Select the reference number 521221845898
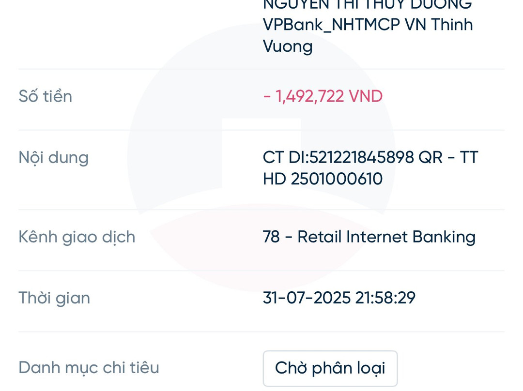This screenshot has height=391, width=523. coord(361,158)
